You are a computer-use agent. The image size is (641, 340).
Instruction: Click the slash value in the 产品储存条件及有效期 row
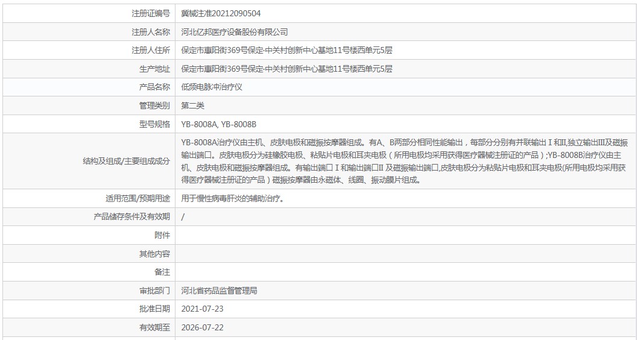coord(183,217)
